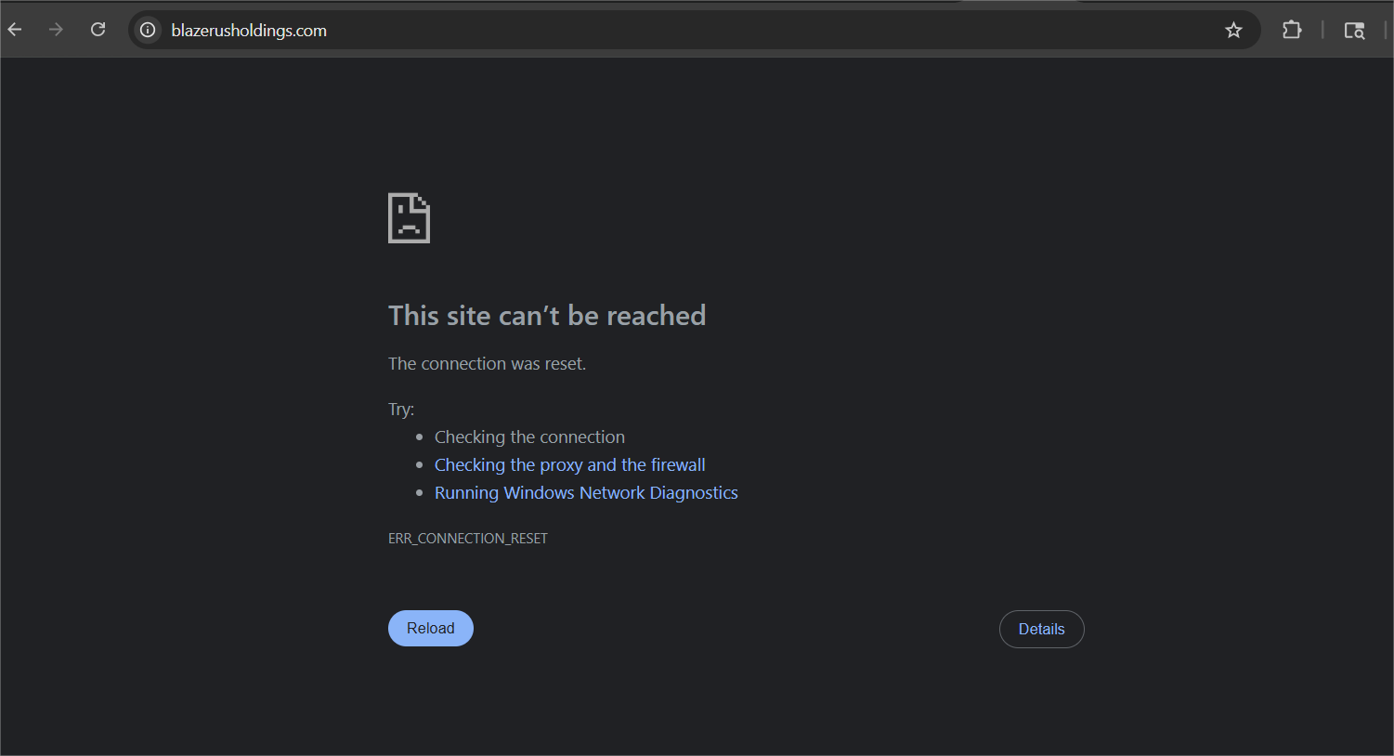Click the sad page error icon
Viewport: 1394px width, 756px height.
(409, 218)
